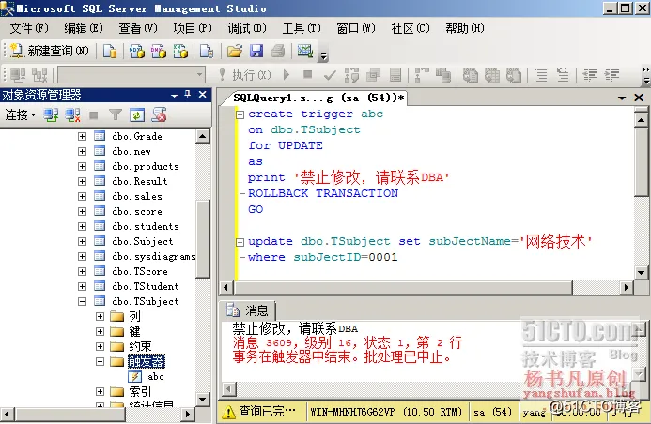The height and width of the screenshot is (424, 651).
Task: Select the 键 (Keys) folder
Action: 134,331
